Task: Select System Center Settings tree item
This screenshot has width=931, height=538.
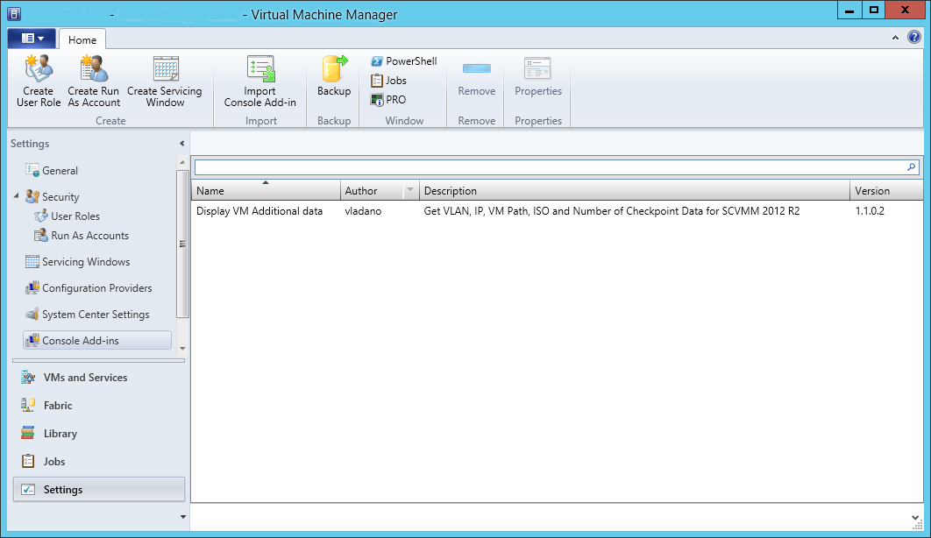Action: [x=88, y=315]
